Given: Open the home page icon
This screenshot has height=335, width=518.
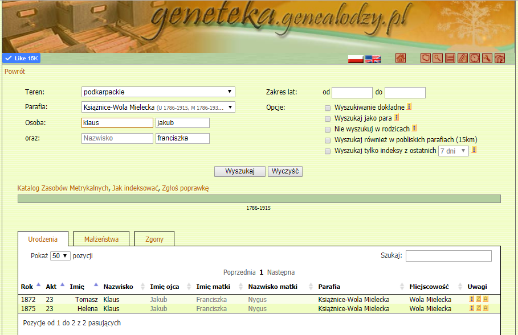Looking at the screenshot, I should (x=401, y=58).
